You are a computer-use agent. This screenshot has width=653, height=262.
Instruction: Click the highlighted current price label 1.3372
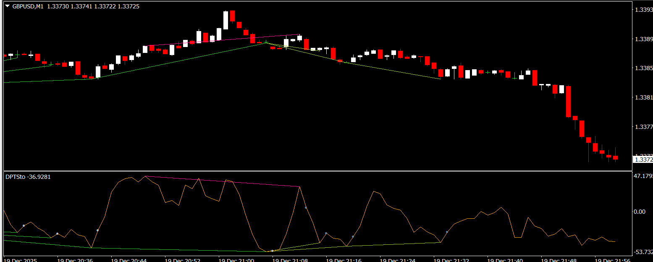(x=643, y=160)
